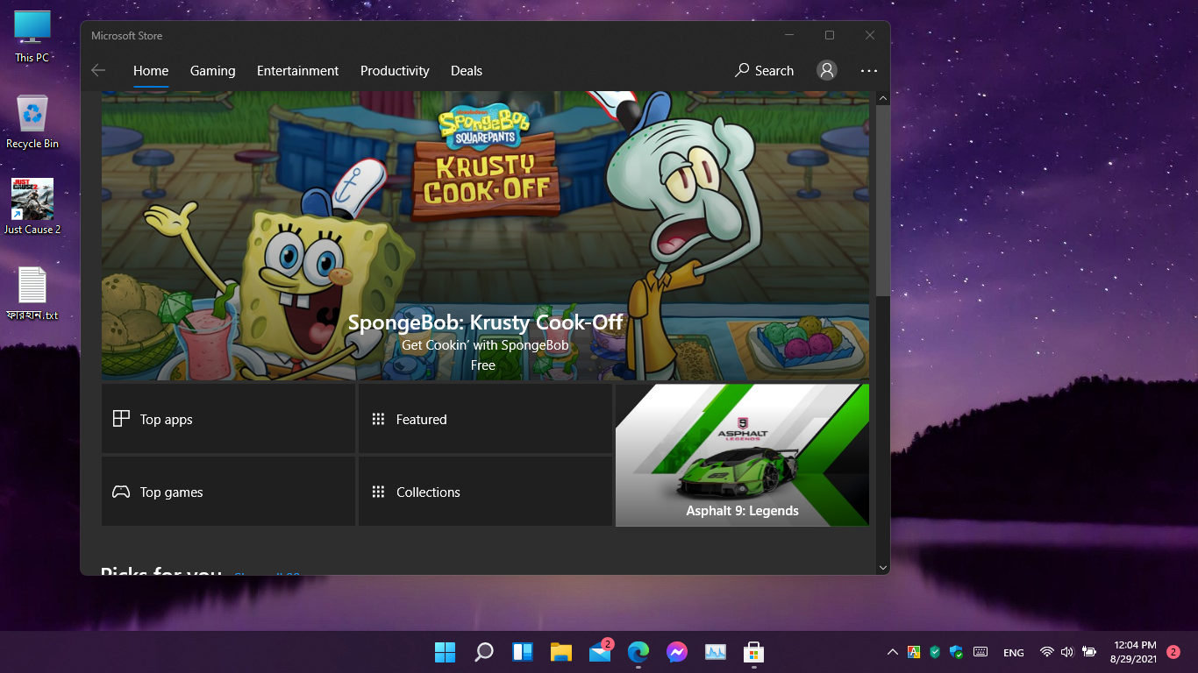Click the scrollbar up arrow in Store
This screenshot has height=673, width=1198.
point(883,99)
